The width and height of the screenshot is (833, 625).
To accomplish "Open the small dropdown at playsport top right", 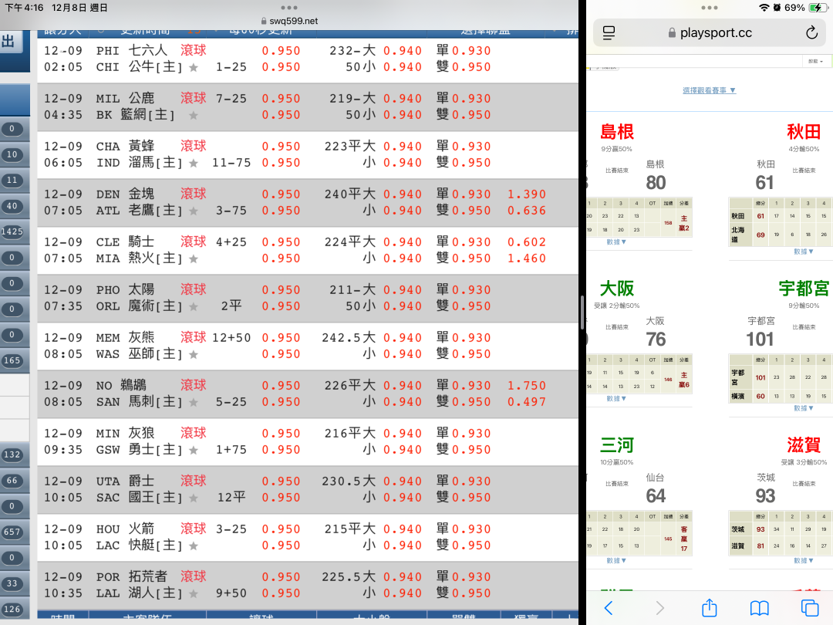I will point(815,62).
